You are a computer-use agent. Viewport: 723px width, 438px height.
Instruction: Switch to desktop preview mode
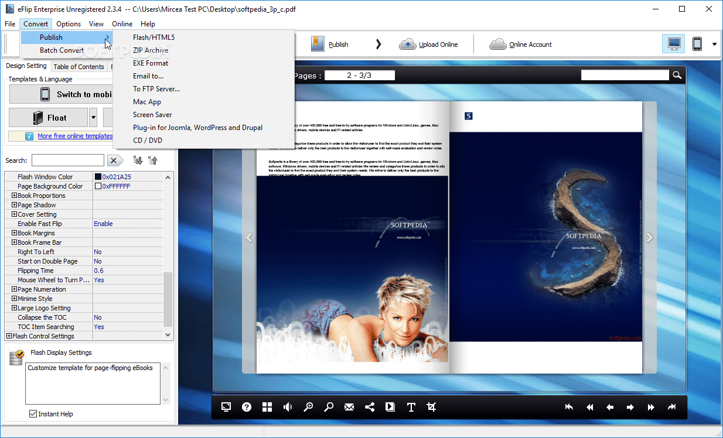tap(674, 44)
